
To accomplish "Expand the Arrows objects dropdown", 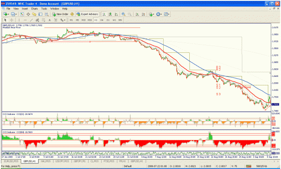I will coord(65,20).
